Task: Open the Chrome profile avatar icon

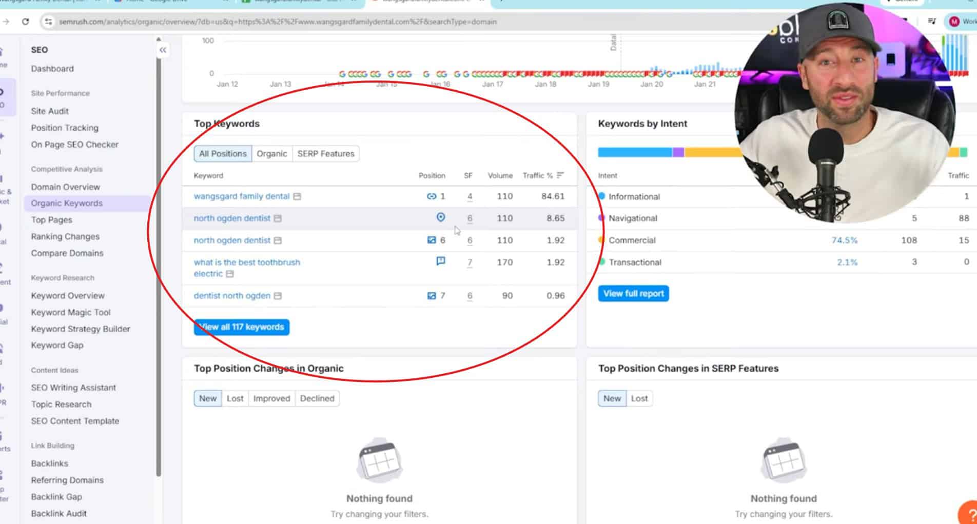Action: (x=955, y=22)
